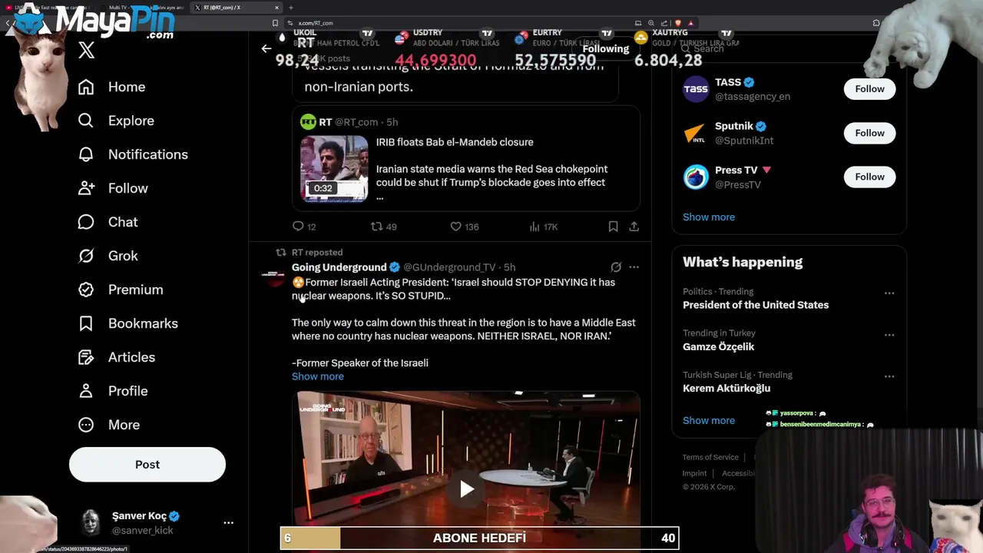Image resolution: width=983 pixels, height=553 pixels.
Task: Show more suggested accounts
Action: (709, 217)
